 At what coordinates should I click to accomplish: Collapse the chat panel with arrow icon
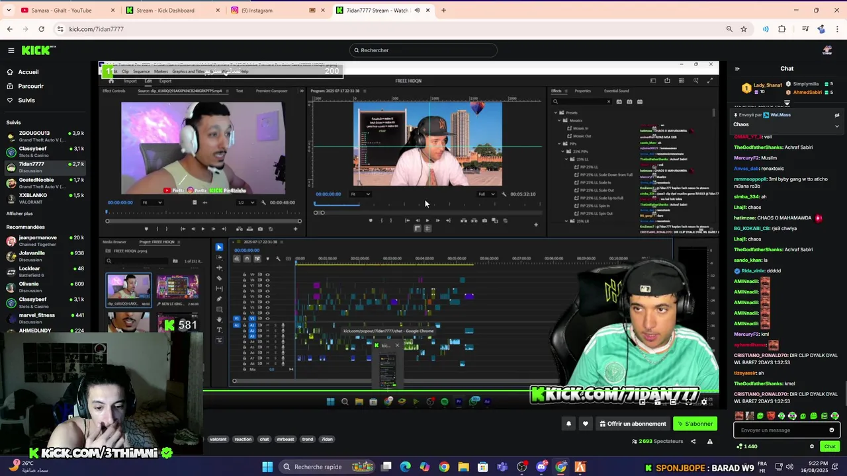pos(737,69)
